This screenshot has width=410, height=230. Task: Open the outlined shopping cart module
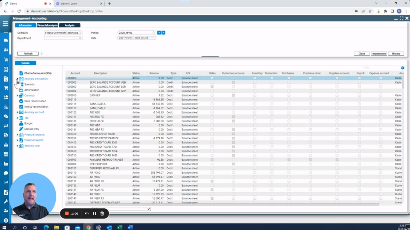click(x=6, y=59)
